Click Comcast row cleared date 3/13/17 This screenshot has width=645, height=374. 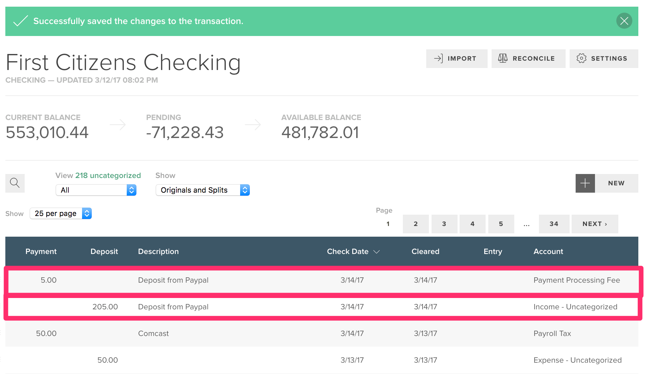pyautogui.click(x=425, y=333)
